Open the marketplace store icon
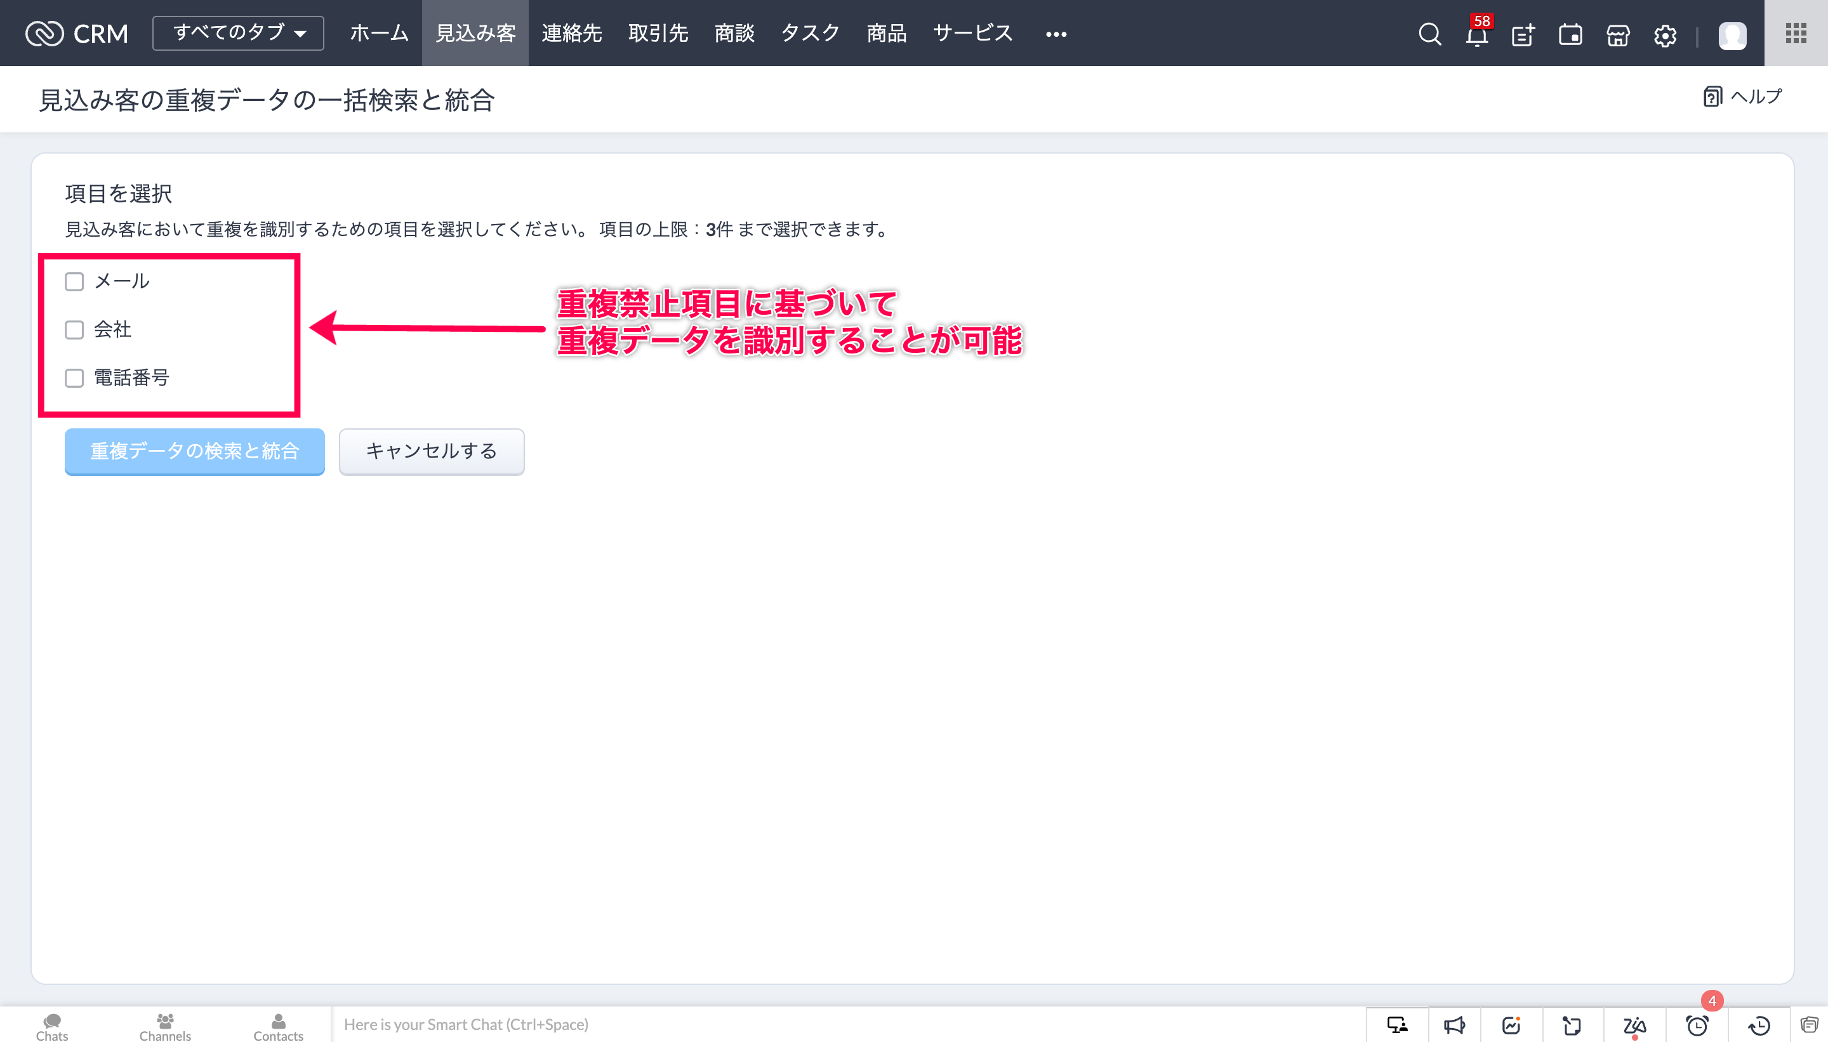The height and width of the screenshot is (1042, 1828). 1617,34
